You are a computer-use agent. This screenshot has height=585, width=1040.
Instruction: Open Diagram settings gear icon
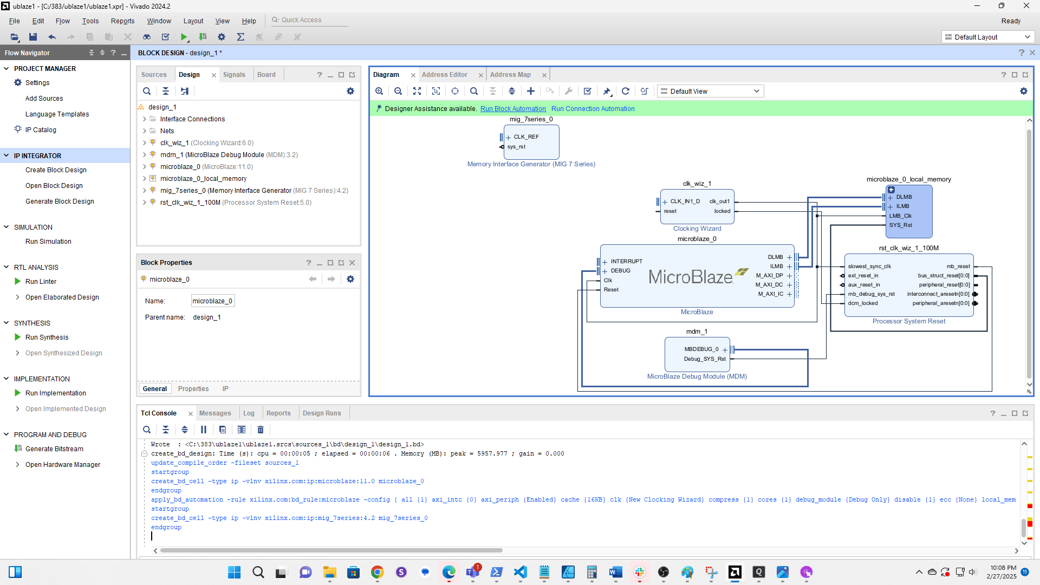click(x=1024, y=91)
